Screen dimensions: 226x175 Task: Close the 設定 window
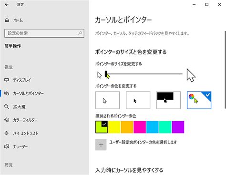[x=219, y=4]
